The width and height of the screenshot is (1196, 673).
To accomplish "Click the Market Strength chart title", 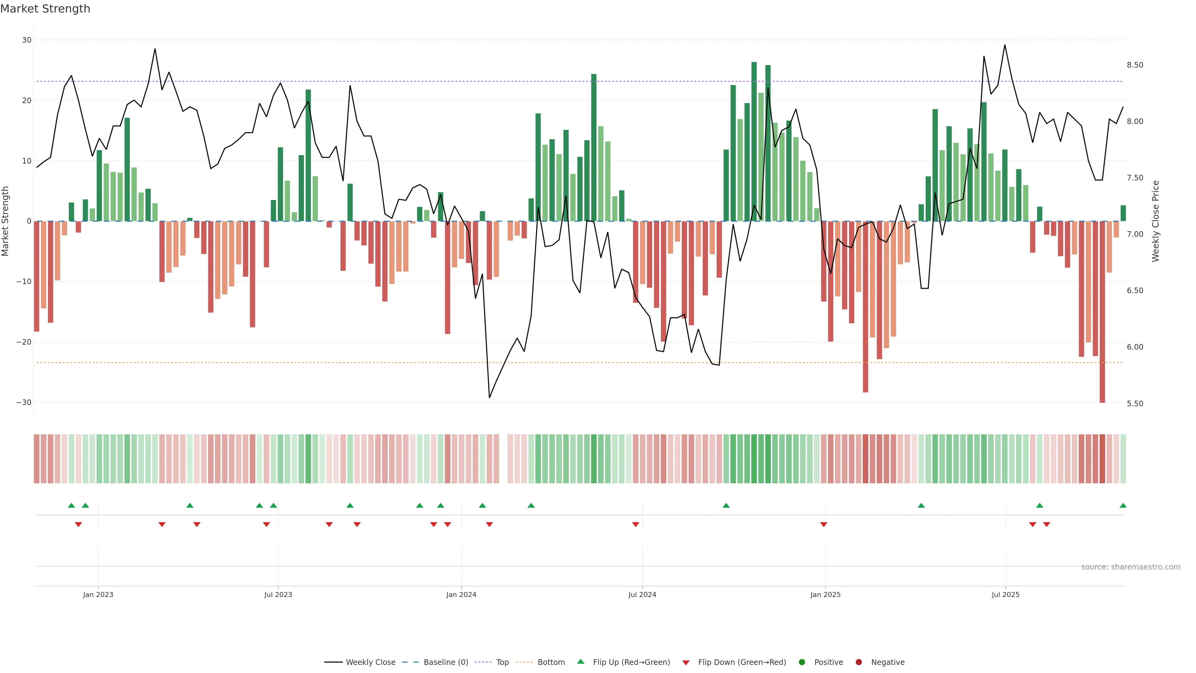I will [45, 9].
